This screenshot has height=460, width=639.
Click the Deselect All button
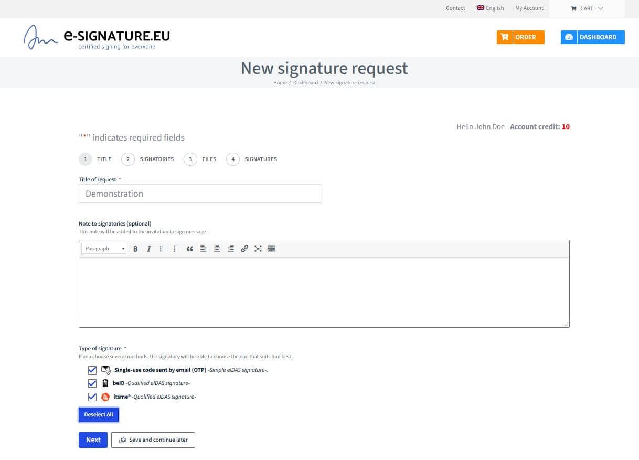point(99,414)
